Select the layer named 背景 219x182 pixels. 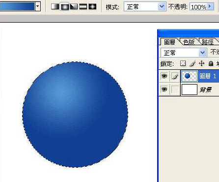click(206, 90)
